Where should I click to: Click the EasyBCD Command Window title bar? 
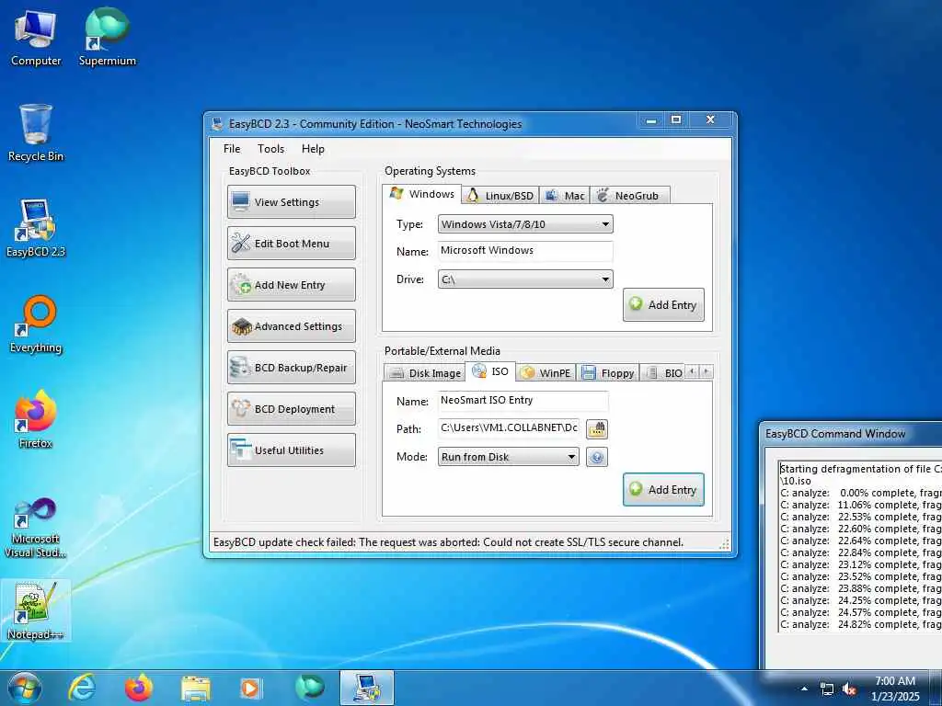[x=851, y=434]
